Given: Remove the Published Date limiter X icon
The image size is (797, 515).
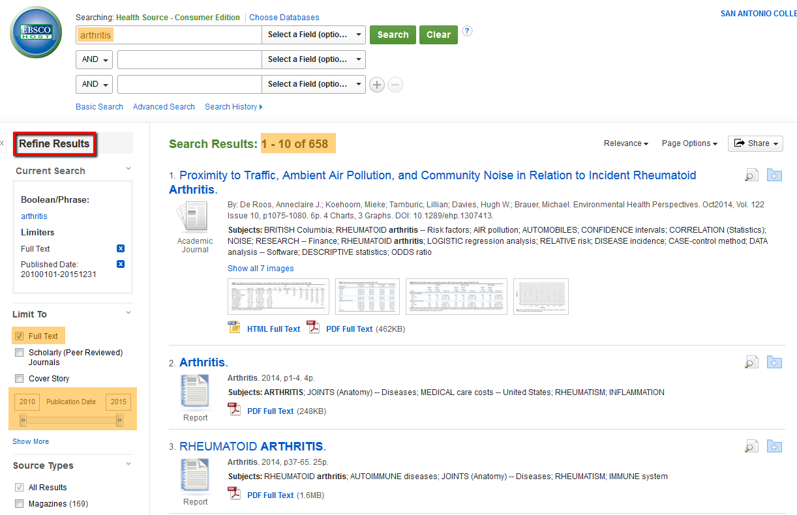Looking at the screenshot, I should click(x=121, y=264).
